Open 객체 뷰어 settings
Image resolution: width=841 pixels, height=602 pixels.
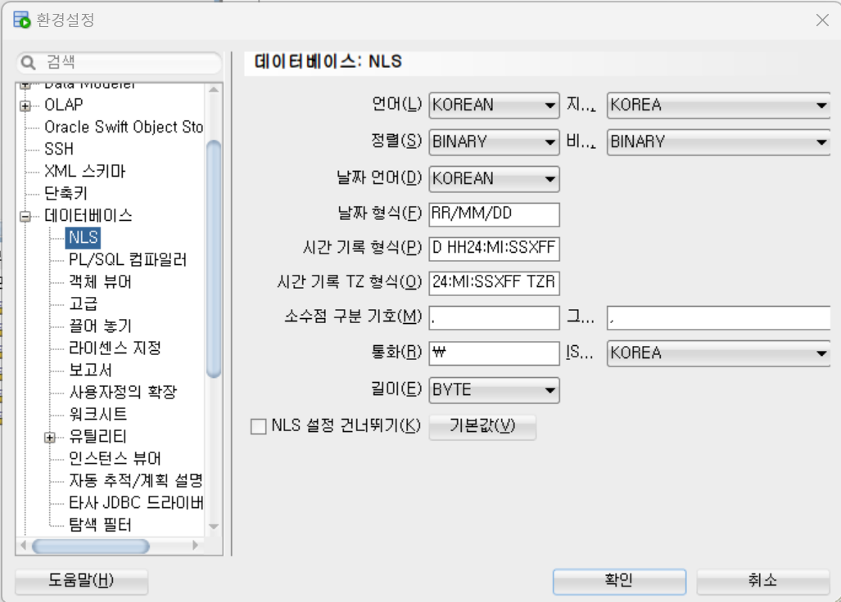[100, 281]
